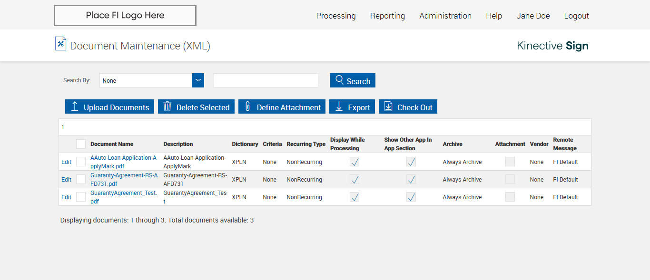This screenshot has width=650, height=280.
Task: Check the GuarantyAgreement_Test row selection box
Action: coord(81,197)
